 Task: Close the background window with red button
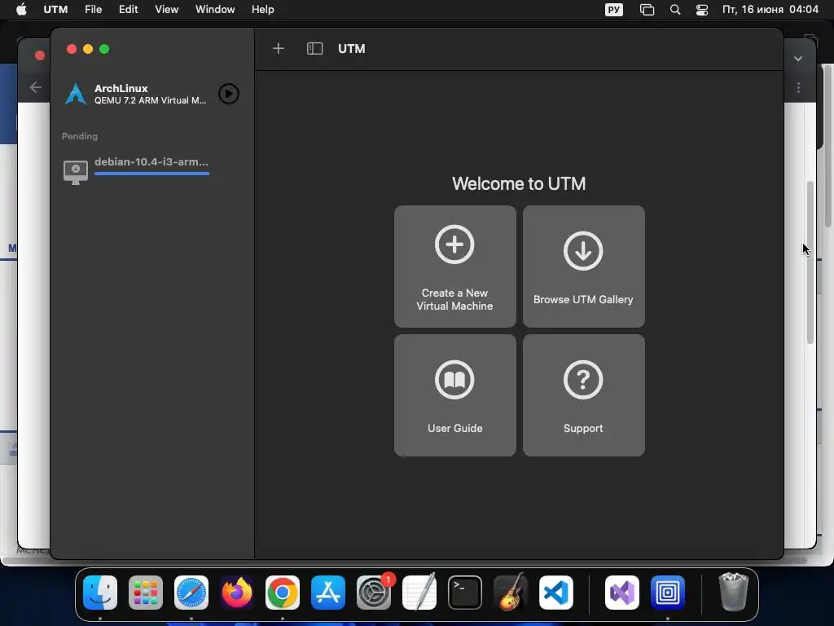[x=39, y=55]
